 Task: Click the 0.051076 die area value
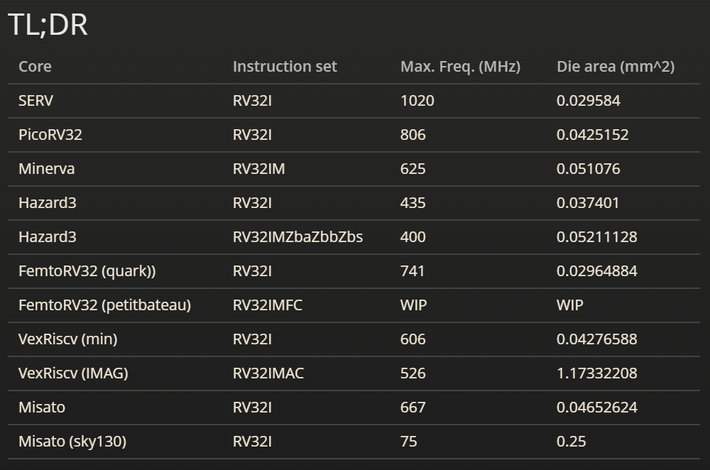588,168
